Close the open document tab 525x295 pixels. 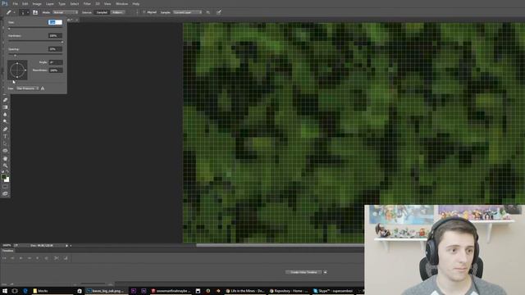(x=76, y=20)
